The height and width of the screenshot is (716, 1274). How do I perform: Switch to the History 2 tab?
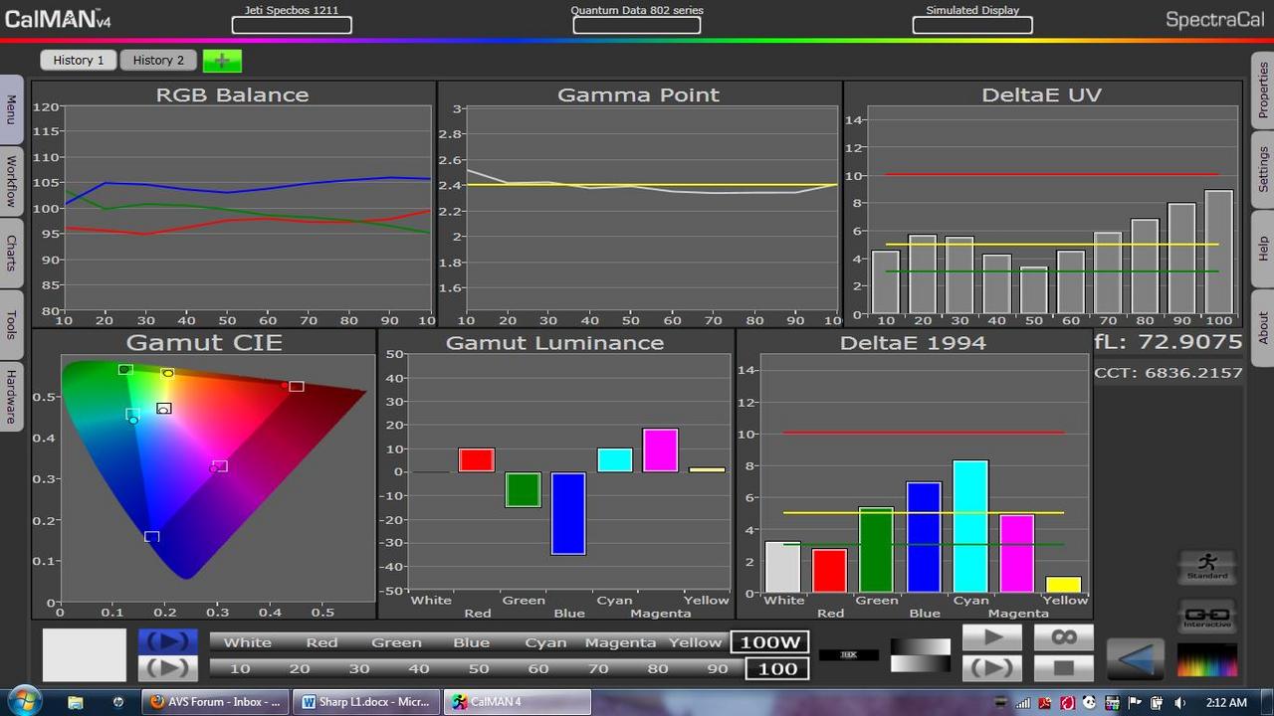pos(158,61)
